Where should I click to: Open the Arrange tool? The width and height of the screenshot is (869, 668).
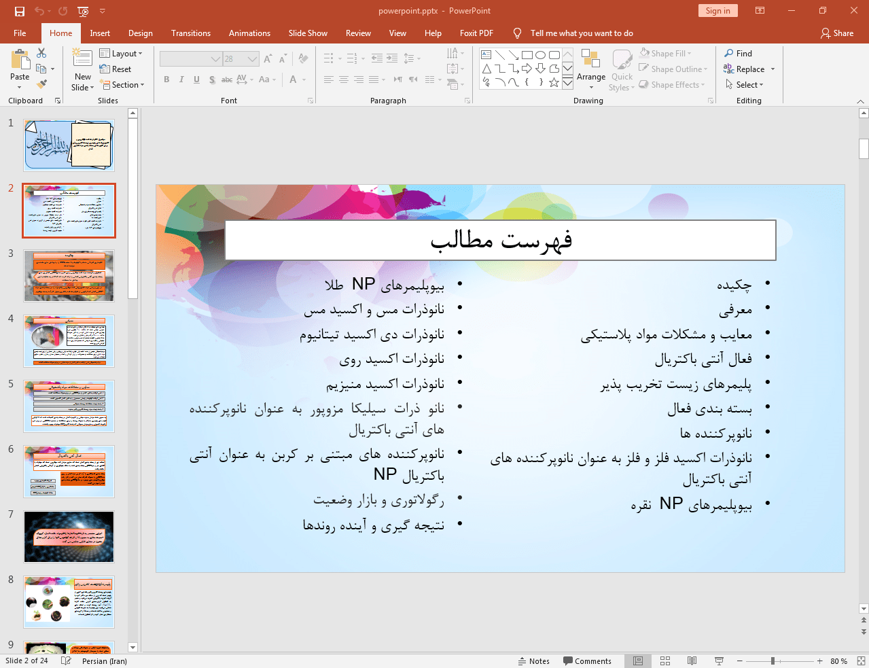click(590, 69)
